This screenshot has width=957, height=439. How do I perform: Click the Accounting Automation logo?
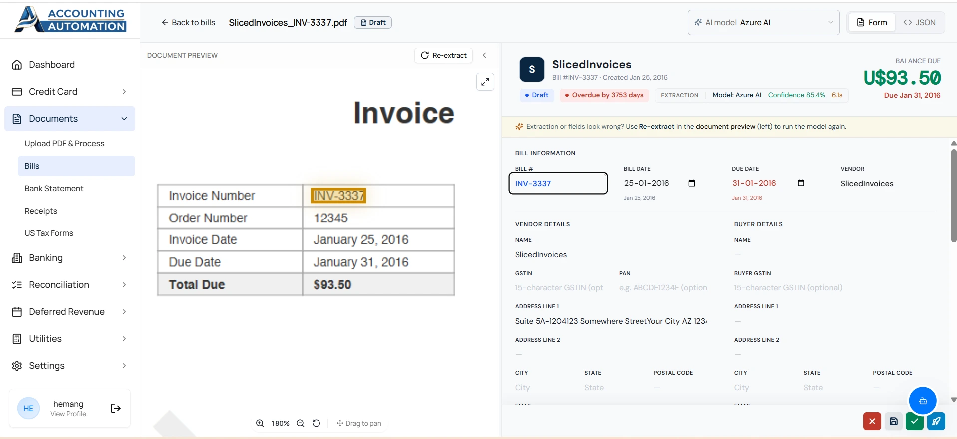70,20
